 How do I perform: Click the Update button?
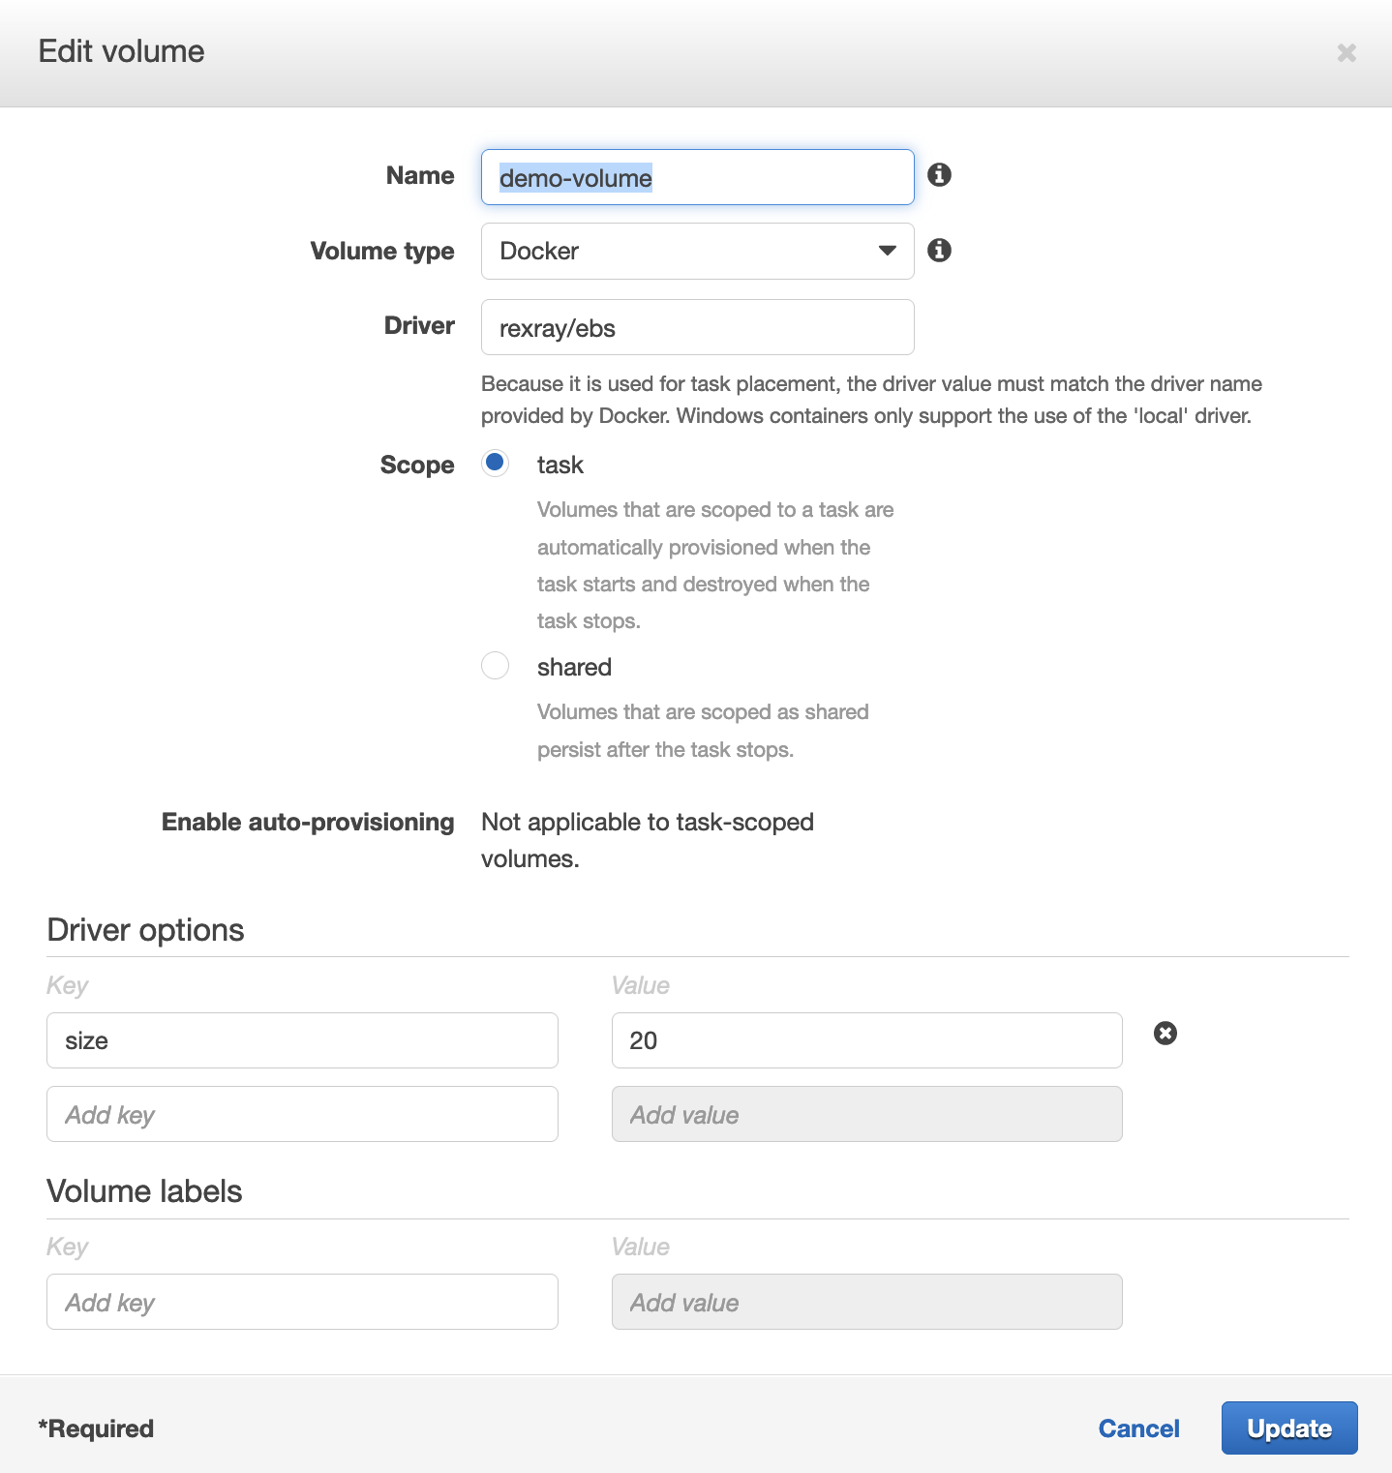[x=1288, y=1428]
